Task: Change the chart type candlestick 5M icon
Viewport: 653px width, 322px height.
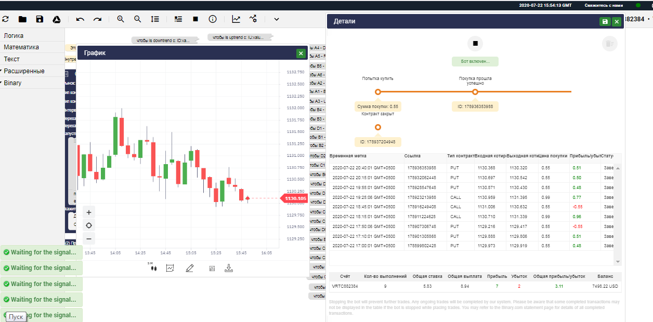Action: (x=152, y=267)
